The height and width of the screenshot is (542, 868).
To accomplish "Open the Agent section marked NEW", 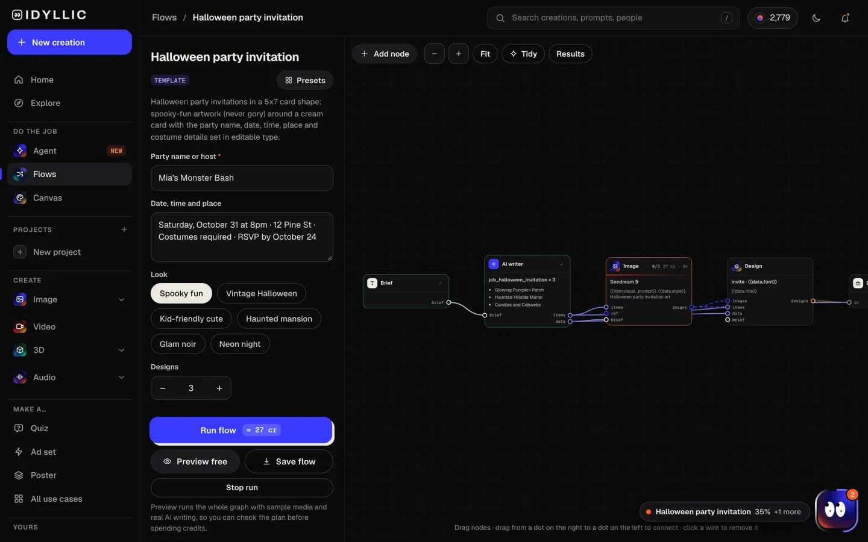I will coord(69,151).
